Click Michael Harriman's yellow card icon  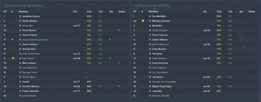[x=143, y=21]
